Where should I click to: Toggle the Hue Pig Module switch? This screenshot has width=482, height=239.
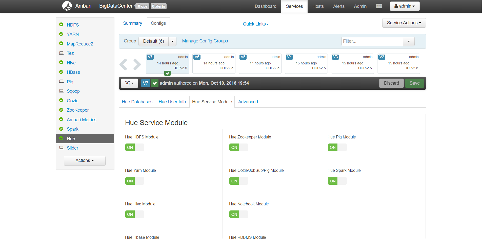pyautogui.click(x=337, y=147)
